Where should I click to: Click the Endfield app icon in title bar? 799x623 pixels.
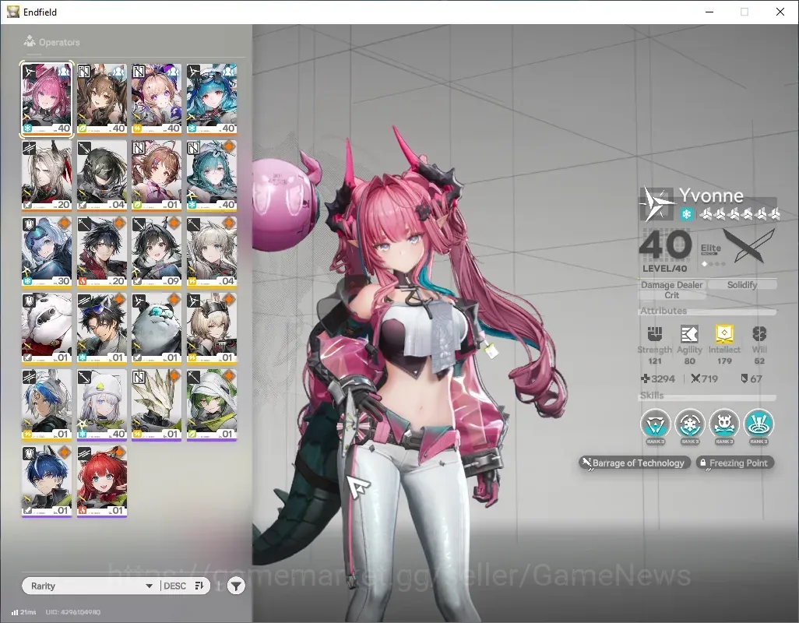pos(12,12)
